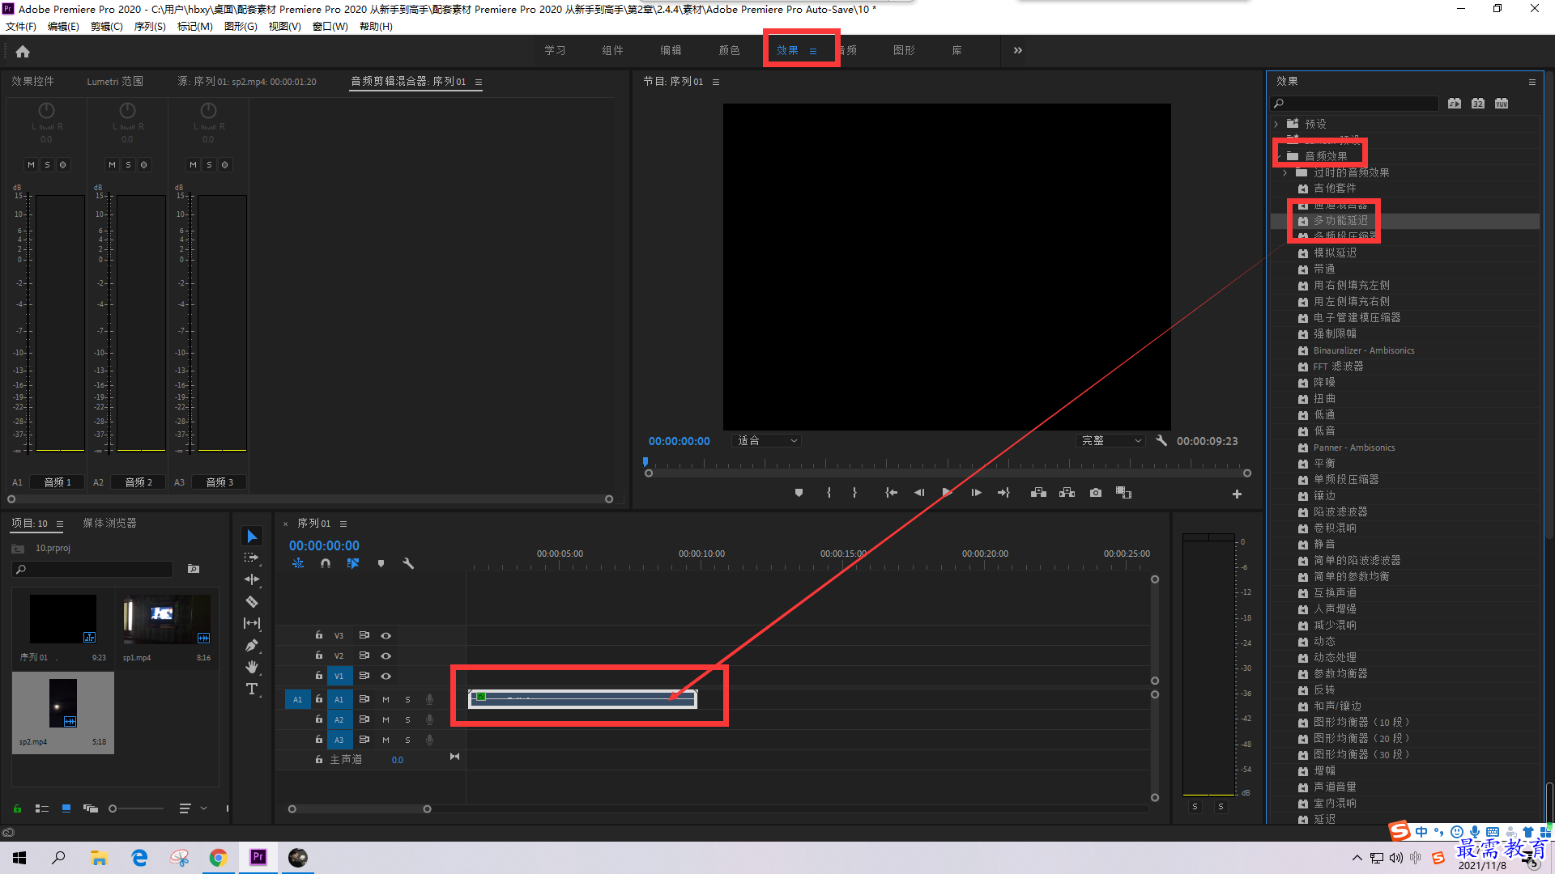Select the 降噪 audio effect
1555x874 pixels.
click(1324, 382)
